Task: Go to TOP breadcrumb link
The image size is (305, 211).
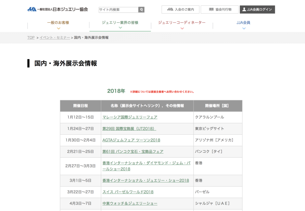Action: click(x=31, y=37)
